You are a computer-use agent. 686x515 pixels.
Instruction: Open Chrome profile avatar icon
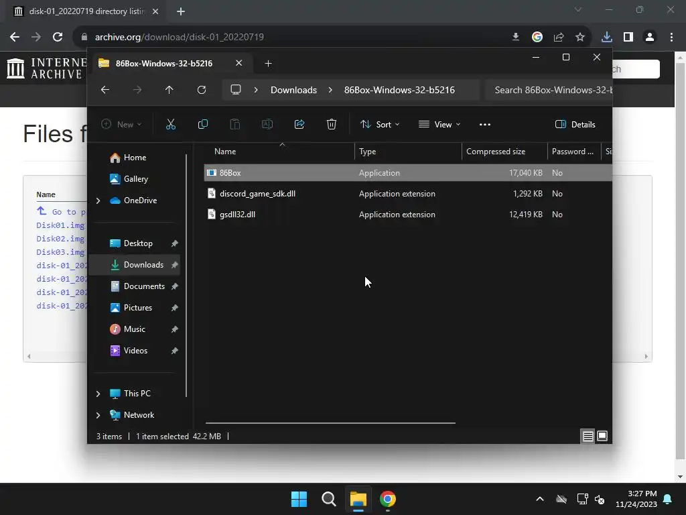tap(650, 37)
